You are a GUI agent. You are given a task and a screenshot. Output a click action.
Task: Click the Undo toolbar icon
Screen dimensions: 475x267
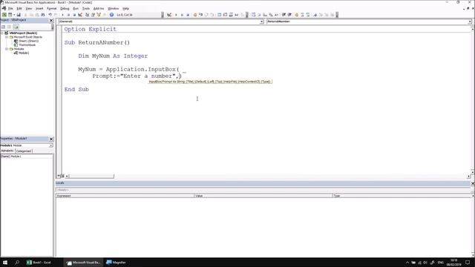tap(50, 15)
